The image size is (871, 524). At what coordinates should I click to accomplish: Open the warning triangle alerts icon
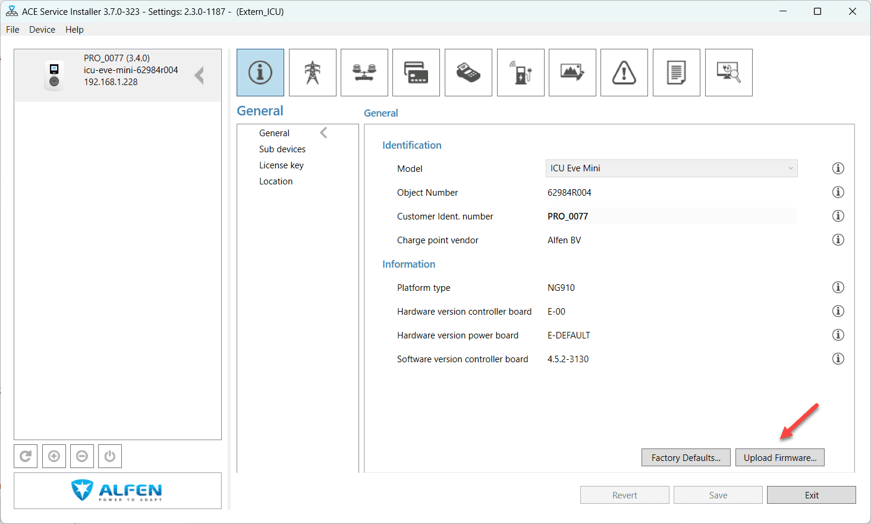click(x=624, y=73)
